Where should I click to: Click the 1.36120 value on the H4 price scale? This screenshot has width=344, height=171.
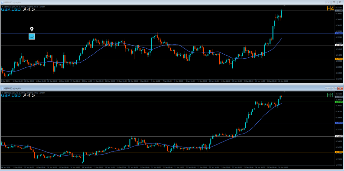click(x=339, y=25)
